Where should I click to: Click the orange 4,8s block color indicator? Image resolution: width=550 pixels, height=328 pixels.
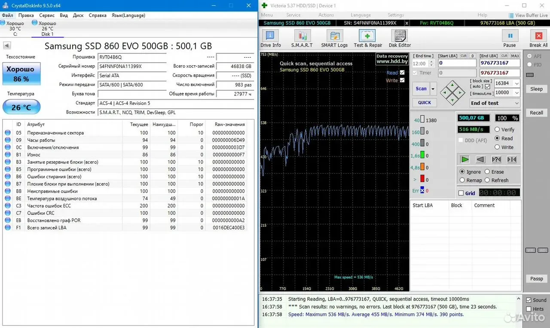coord(422,167)
